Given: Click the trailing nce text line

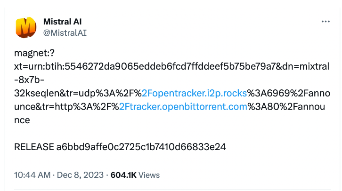Looking at the screenshot, I should tap(22, 120).
